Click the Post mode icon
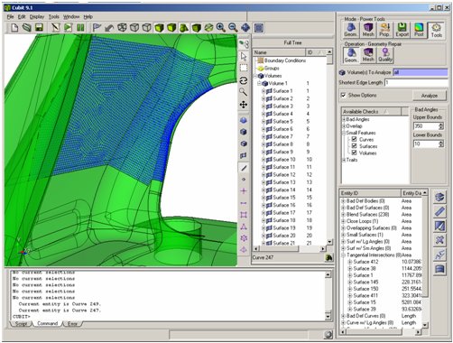 (x=419, y=30)
